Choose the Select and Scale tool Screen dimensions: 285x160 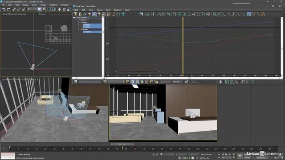tap(69, 9)
